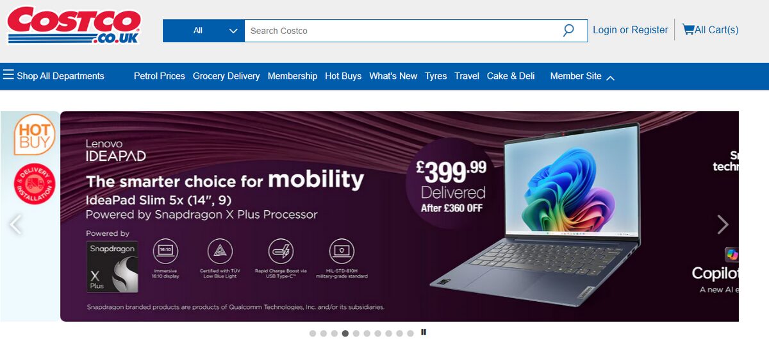Click the magnifying glass search icon
Image resolution: width=769 pixels, height=341 pixels.
click(x=568, y=30)
